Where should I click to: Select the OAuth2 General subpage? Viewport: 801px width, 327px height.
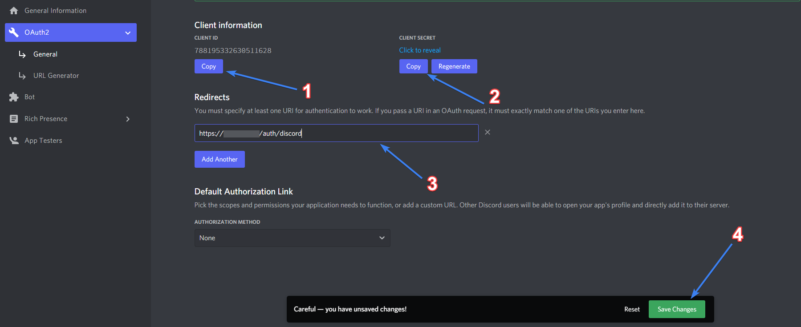45,54
